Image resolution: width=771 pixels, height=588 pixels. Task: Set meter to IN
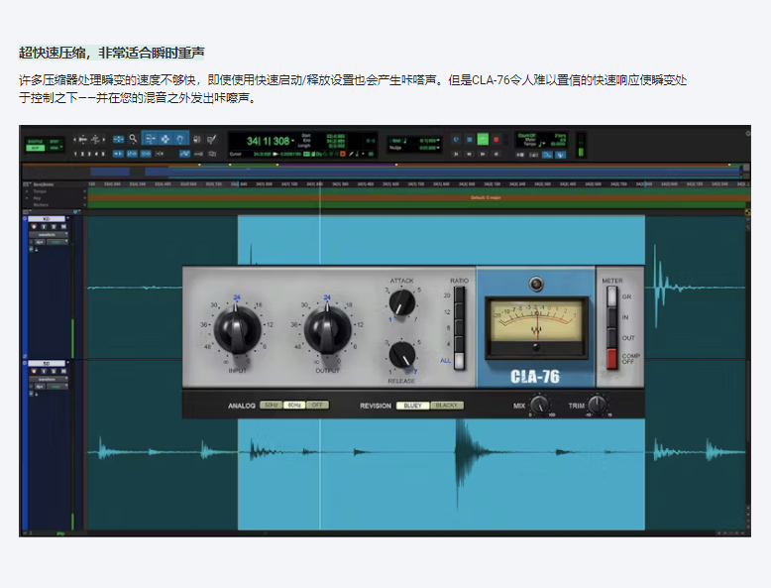[611, 317]
